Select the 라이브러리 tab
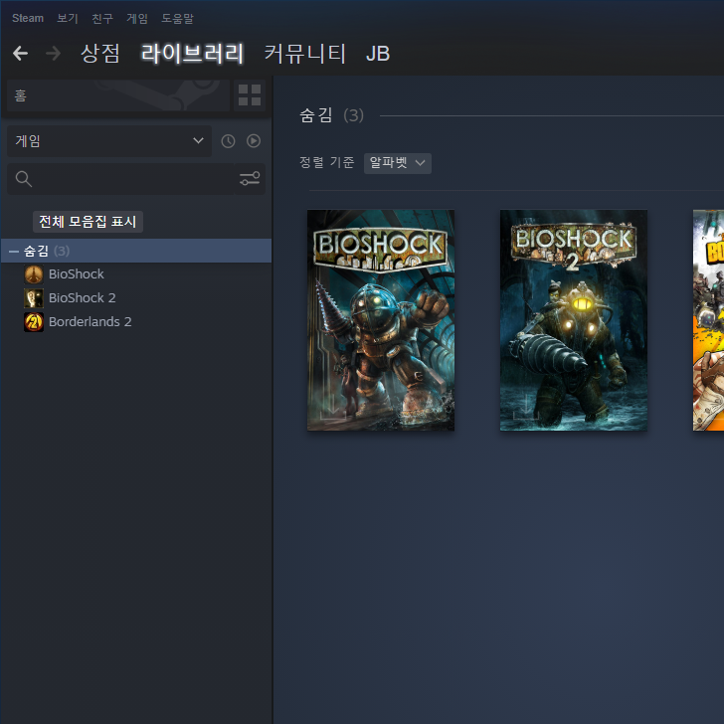724x724 pixels. pyautogui.click(x=192, y=54)
